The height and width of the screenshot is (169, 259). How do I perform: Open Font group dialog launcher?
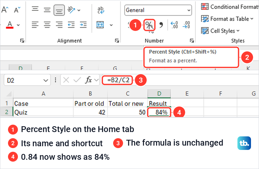tap(22, 41)
